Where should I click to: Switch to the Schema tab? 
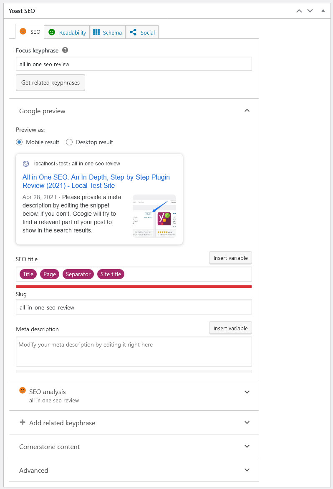tap(108, 32)
